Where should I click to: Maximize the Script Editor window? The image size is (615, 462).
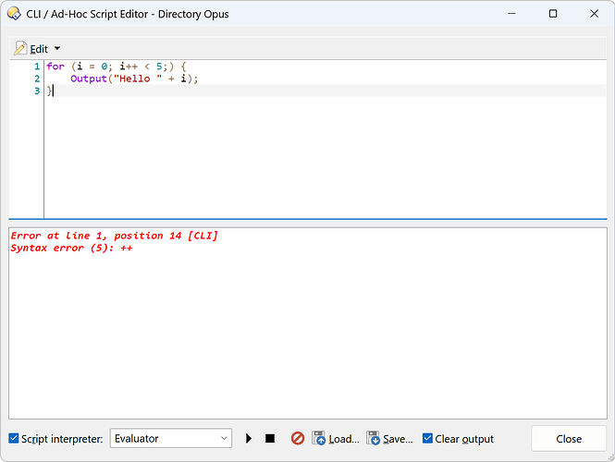click(x=553, y=14)
